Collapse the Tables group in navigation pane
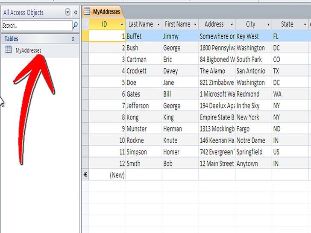Screen dimensions: 311x233 tap(73, 39)
